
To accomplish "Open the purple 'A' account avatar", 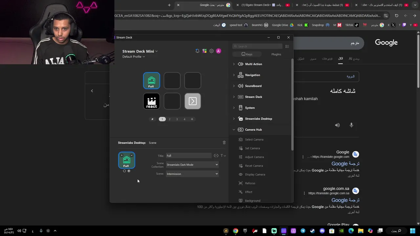I will point(219,51).
